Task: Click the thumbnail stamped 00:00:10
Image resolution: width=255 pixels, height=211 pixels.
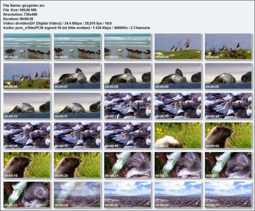Action: (27, 106)
